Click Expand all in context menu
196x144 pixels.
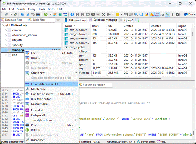[52, 110]
